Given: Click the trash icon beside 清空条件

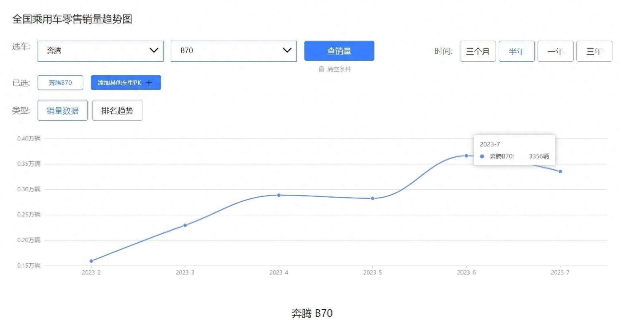Looking at the screenshot, I should click(x=321, y=69).
